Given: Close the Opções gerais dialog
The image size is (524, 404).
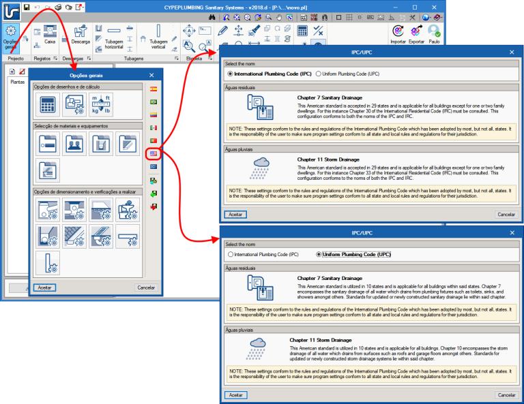Looking at the screenshot, I should click(151, 76).
